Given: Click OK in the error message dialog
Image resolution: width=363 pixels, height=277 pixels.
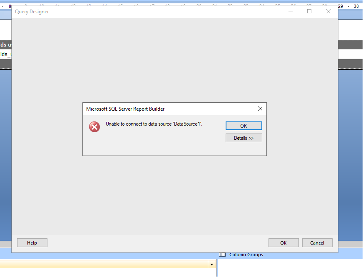Looking at the screenshot, I should 244,126.
